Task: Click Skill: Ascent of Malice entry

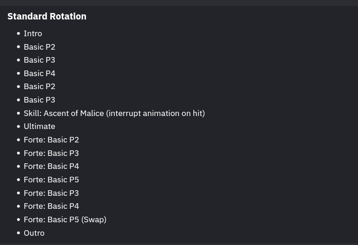Action: pyautogui.click(x=114, y=113)
